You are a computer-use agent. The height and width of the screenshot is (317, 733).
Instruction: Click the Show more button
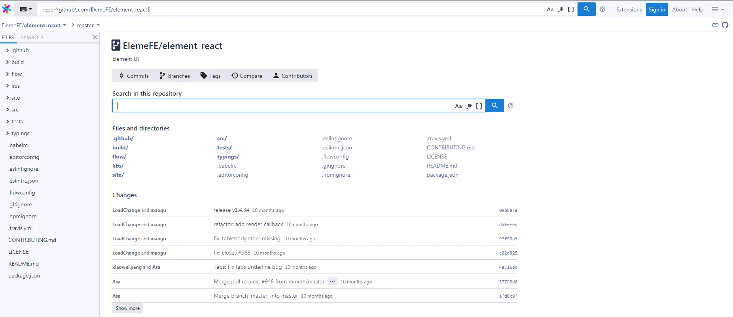128,308
